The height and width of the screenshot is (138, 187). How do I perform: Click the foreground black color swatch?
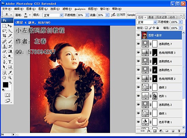point(5,85)
